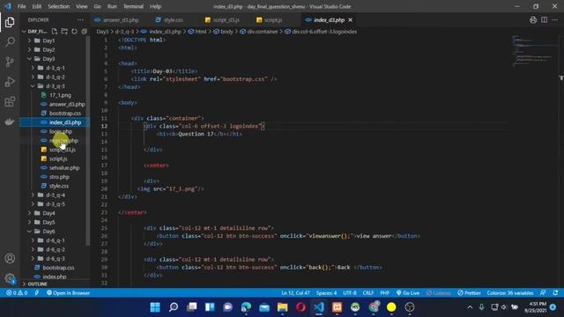
Task: Open the Edit menu
Action: click(x=37, y=6)
